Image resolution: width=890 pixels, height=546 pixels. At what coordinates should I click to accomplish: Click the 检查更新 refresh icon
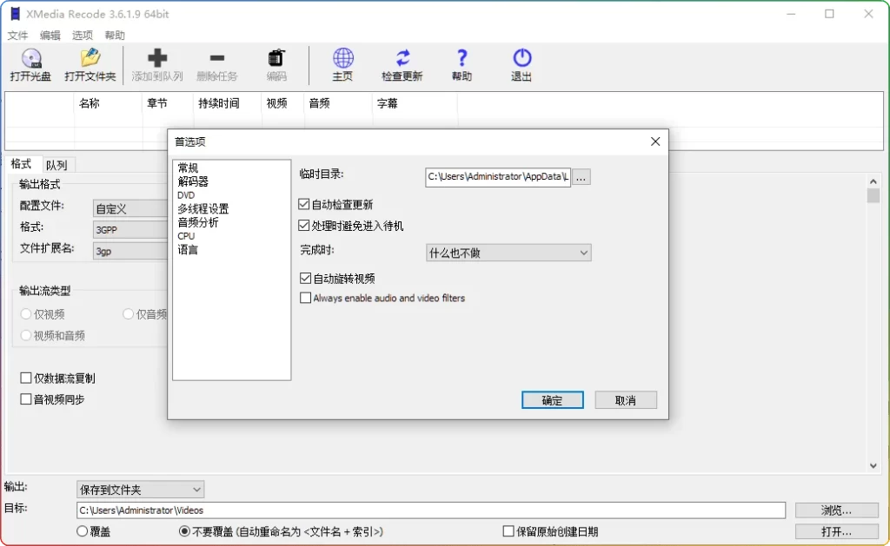[402, 59]
